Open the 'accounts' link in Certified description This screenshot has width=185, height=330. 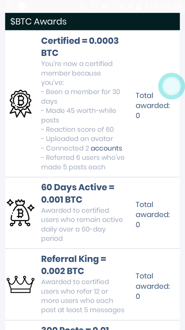[x=106, y=148]
